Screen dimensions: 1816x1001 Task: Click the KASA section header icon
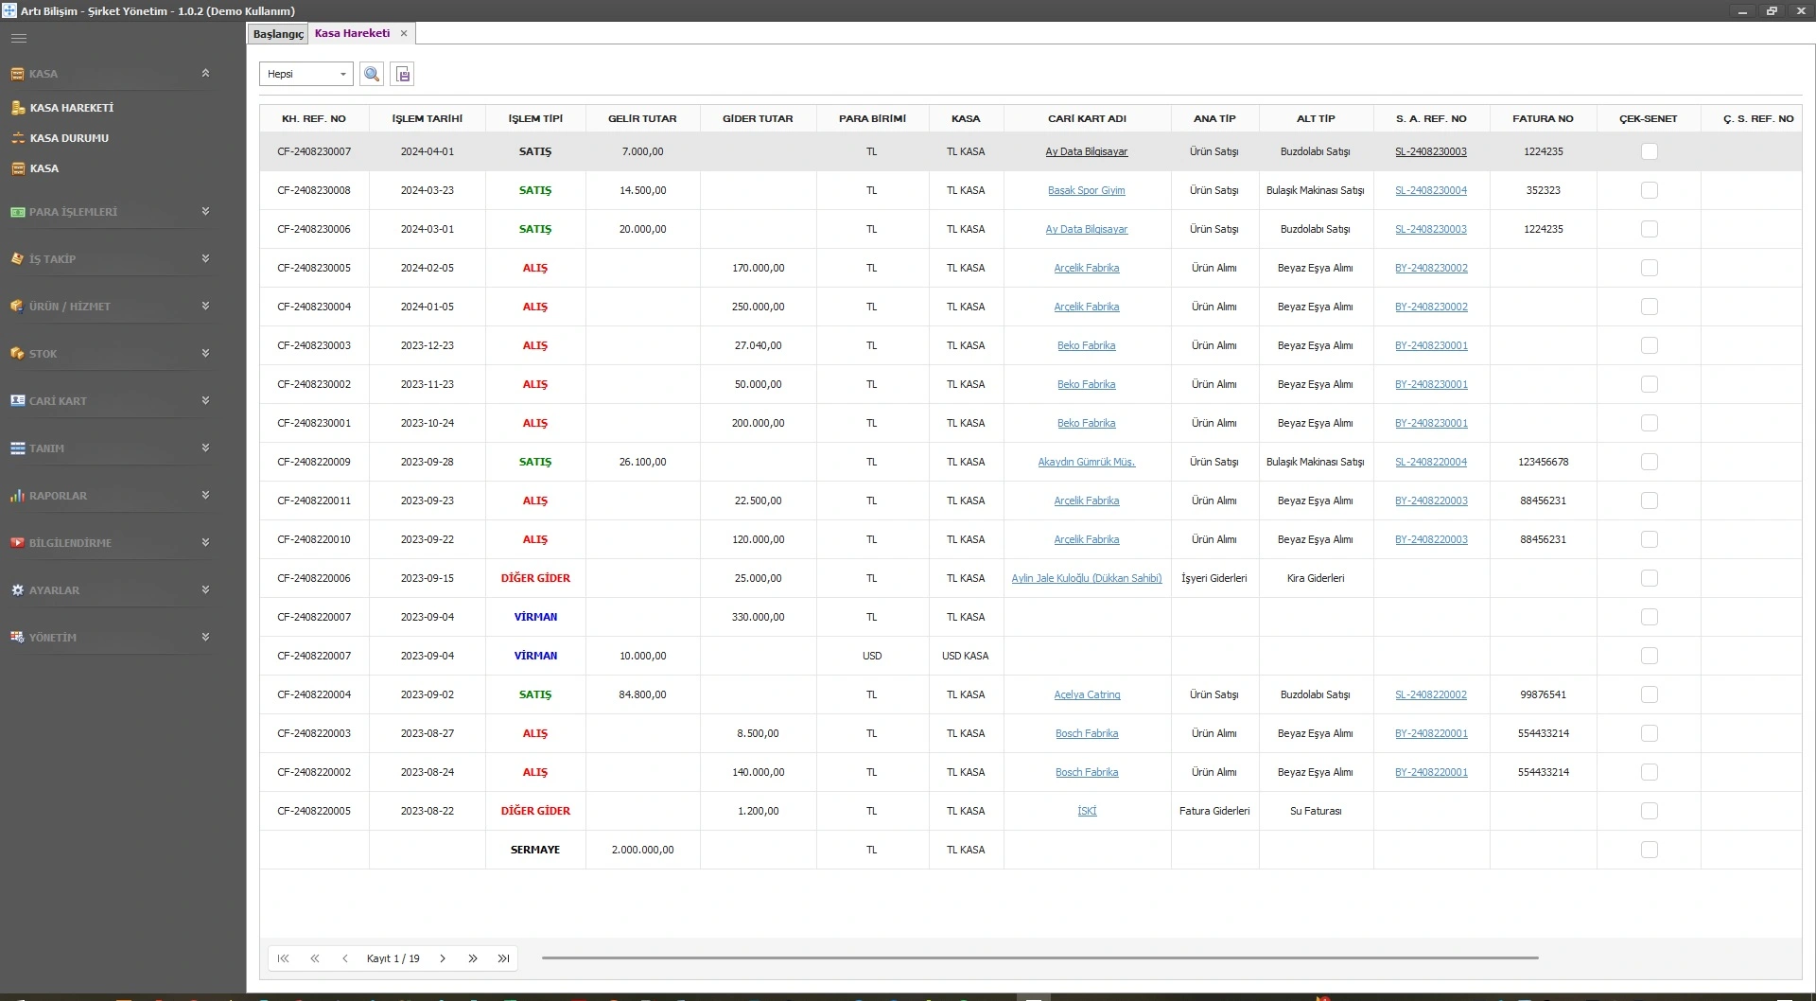pos(17,74)
